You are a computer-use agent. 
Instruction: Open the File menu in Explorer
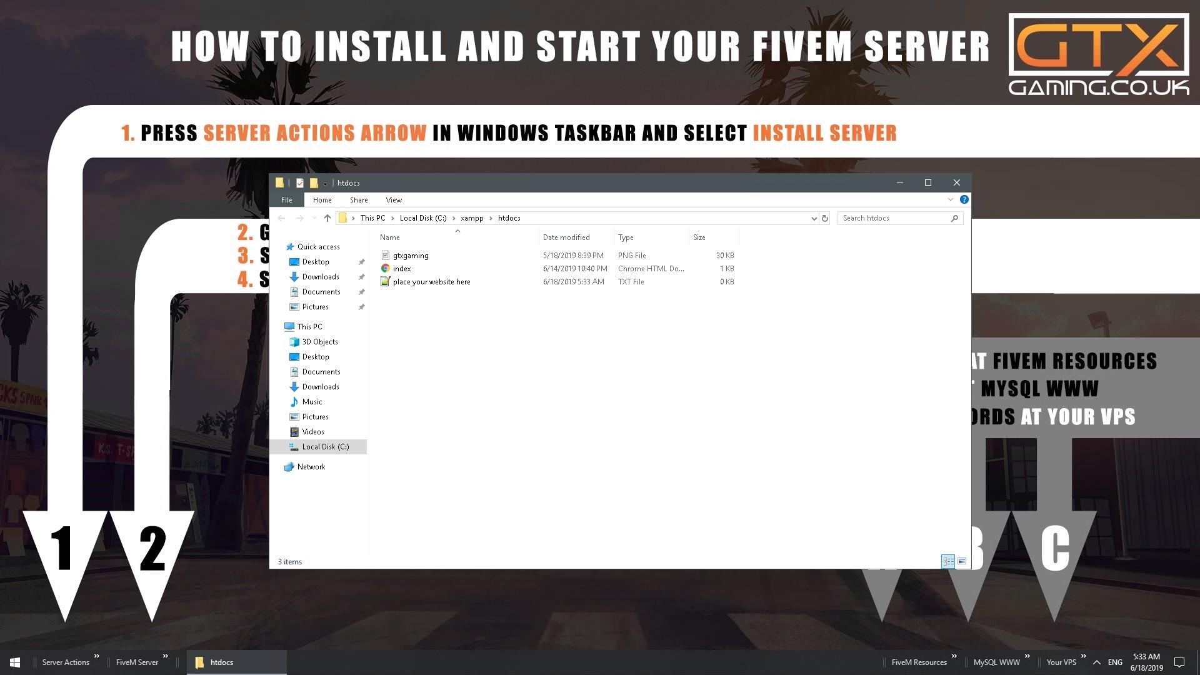point(287,199)
